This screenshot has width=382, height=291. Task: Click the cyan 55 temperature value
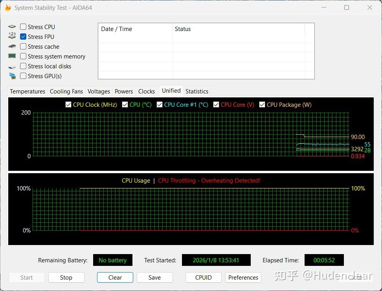pyautogui.click(x=367, y=145)
